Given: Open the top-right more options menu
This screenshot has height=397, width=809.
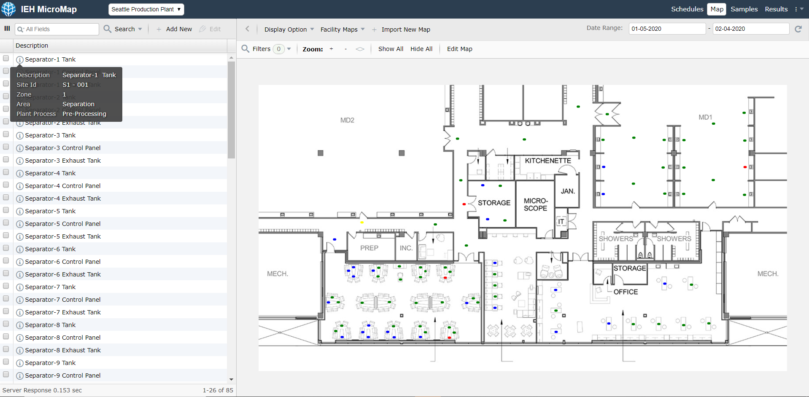Looking at the screenshot, I should click(799, 9).
